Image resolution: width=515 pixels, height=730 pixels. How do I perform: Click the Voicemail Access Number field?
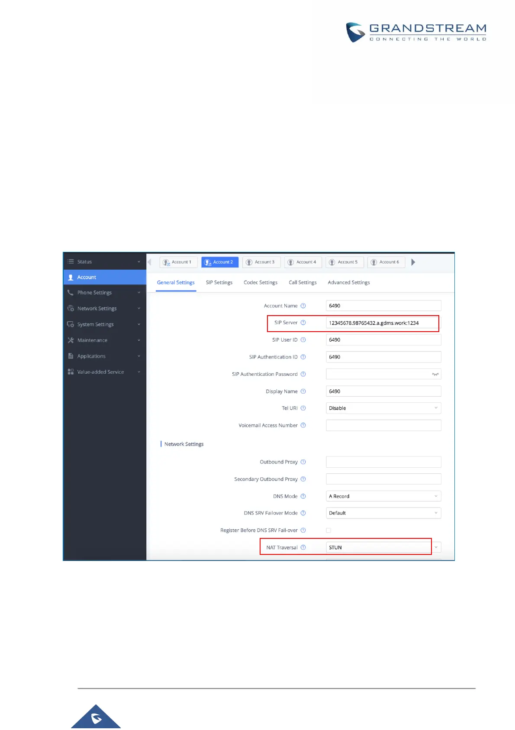[383, 426]
